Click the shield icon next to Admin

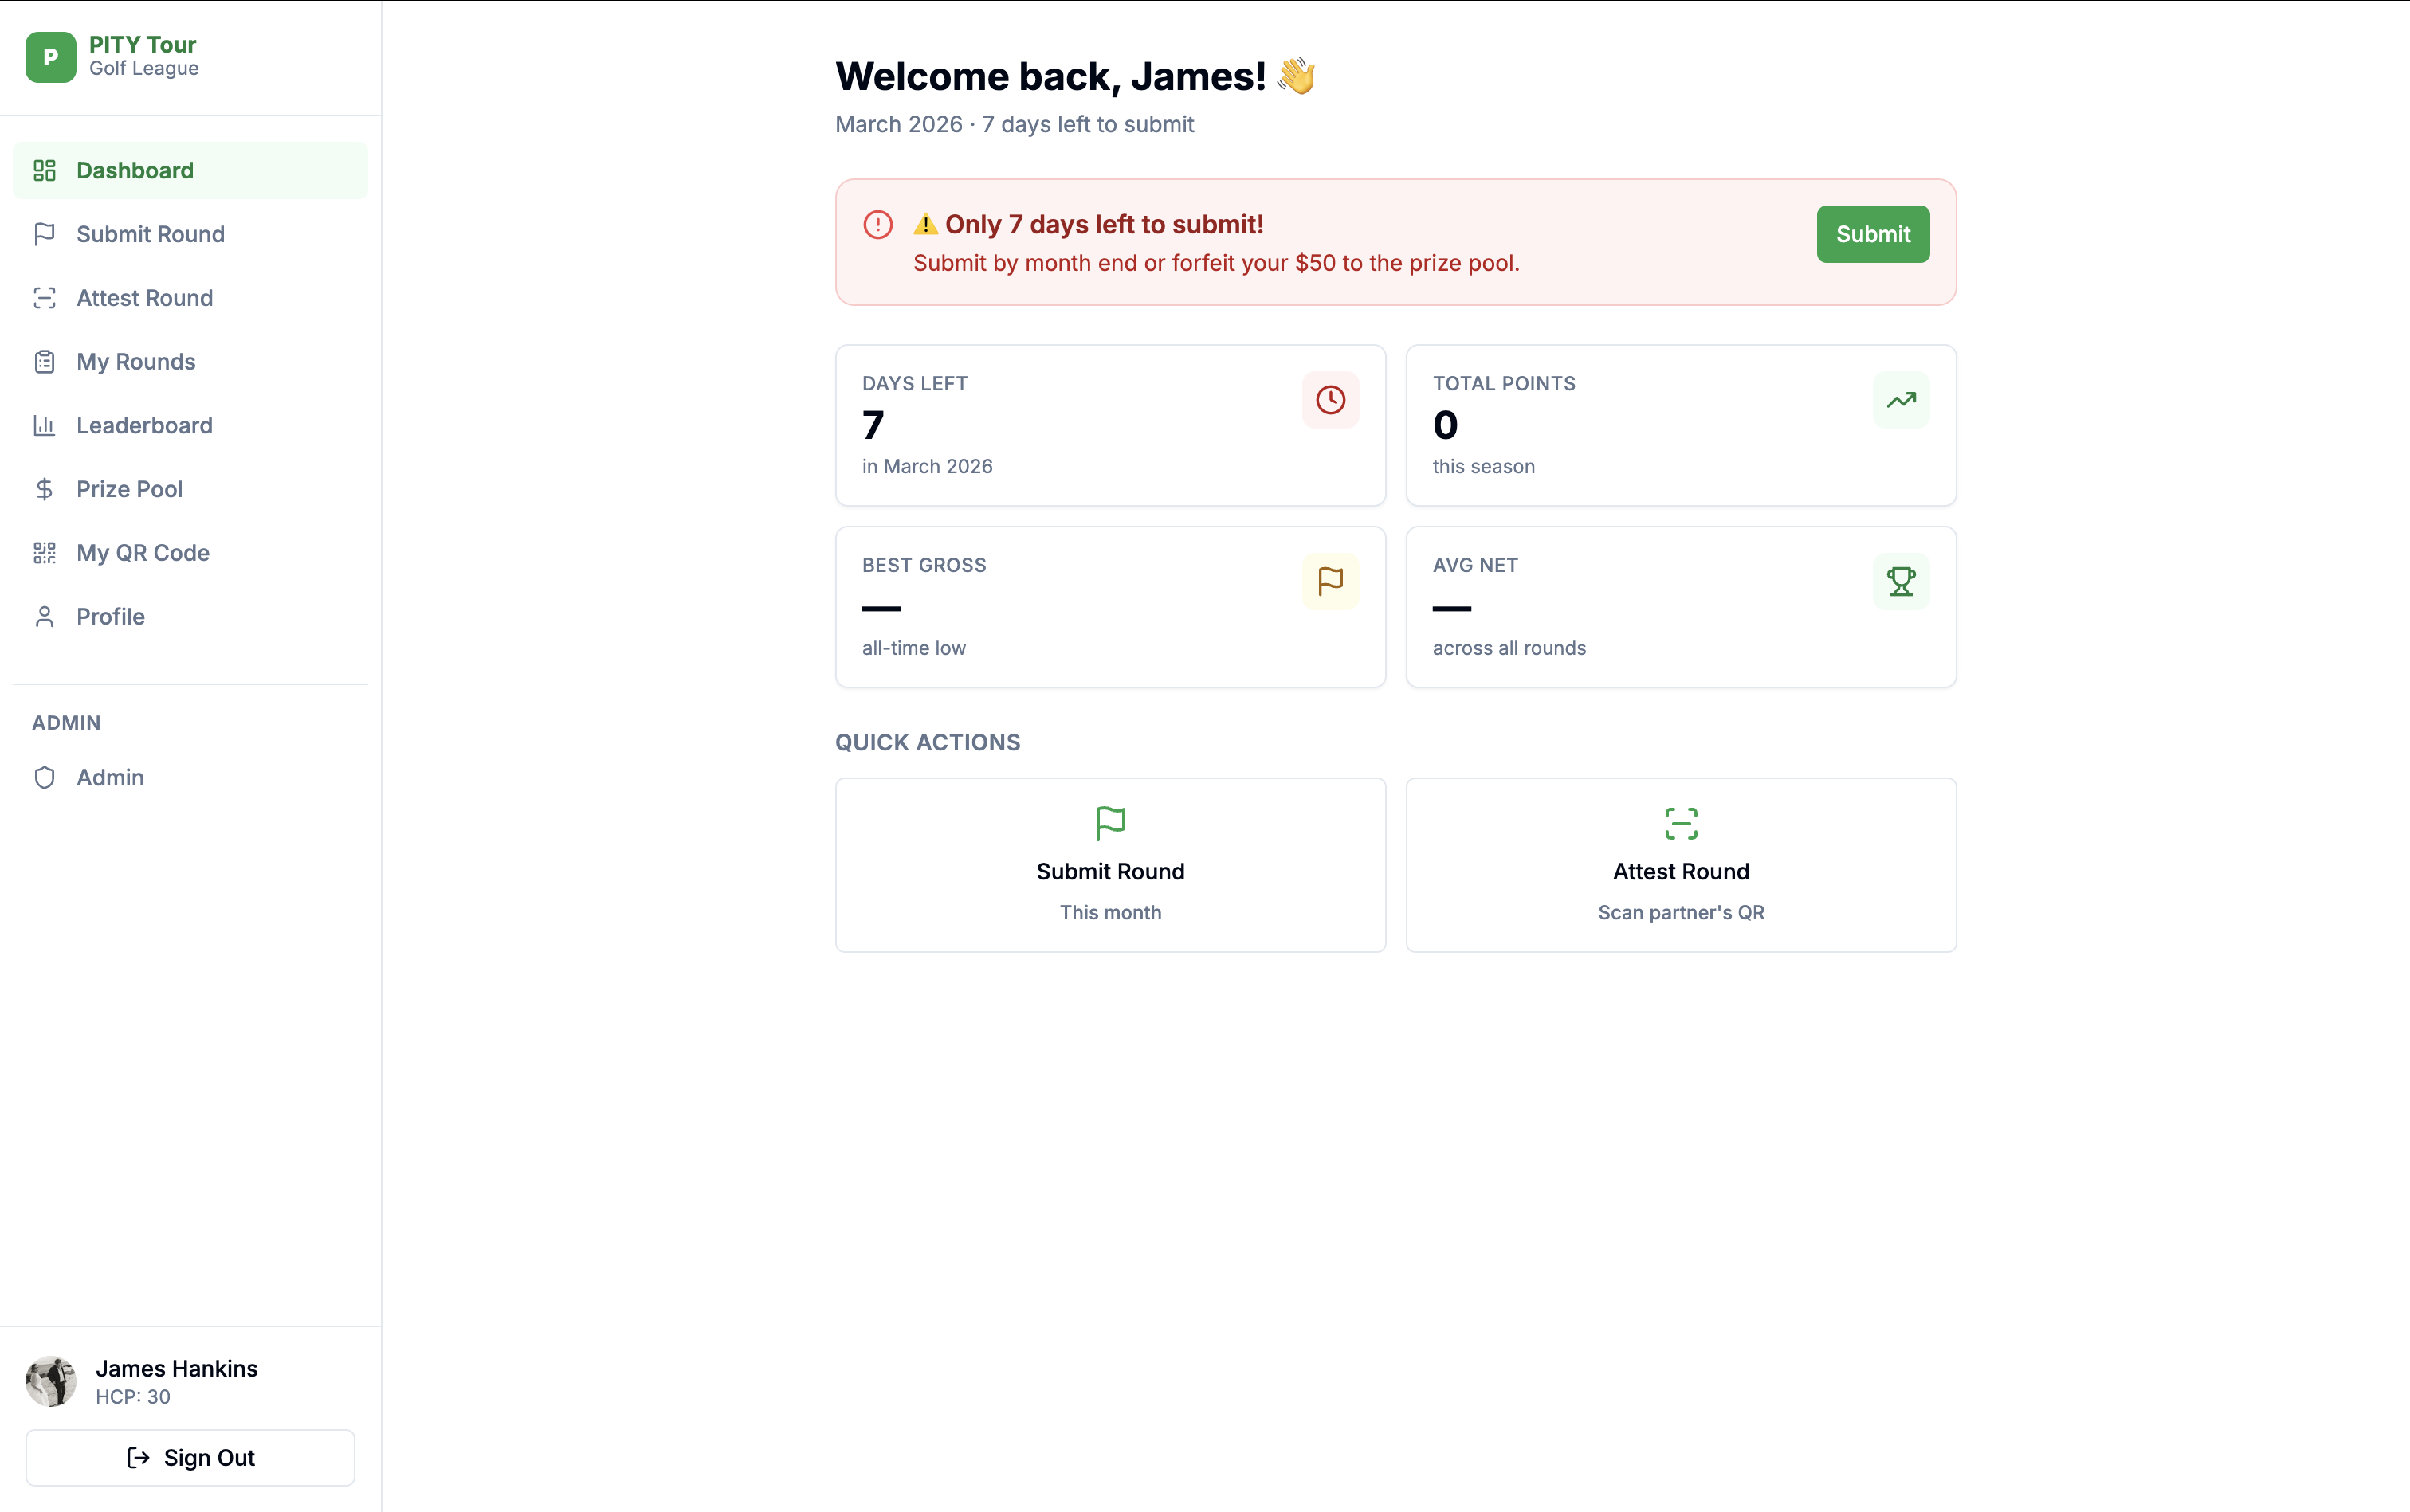click(44, 778)
